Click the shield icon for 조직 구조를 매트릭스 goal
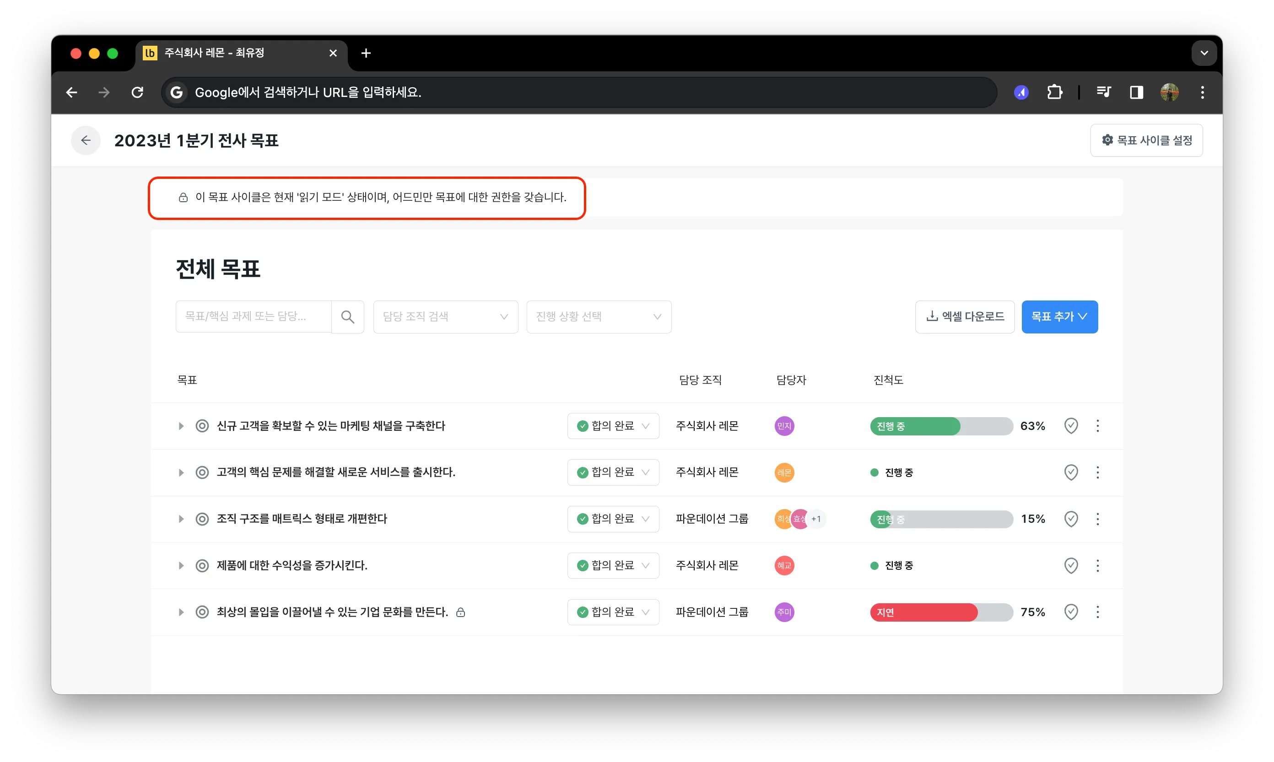Screen dimensions: 1274x762 coord(1071,519)
